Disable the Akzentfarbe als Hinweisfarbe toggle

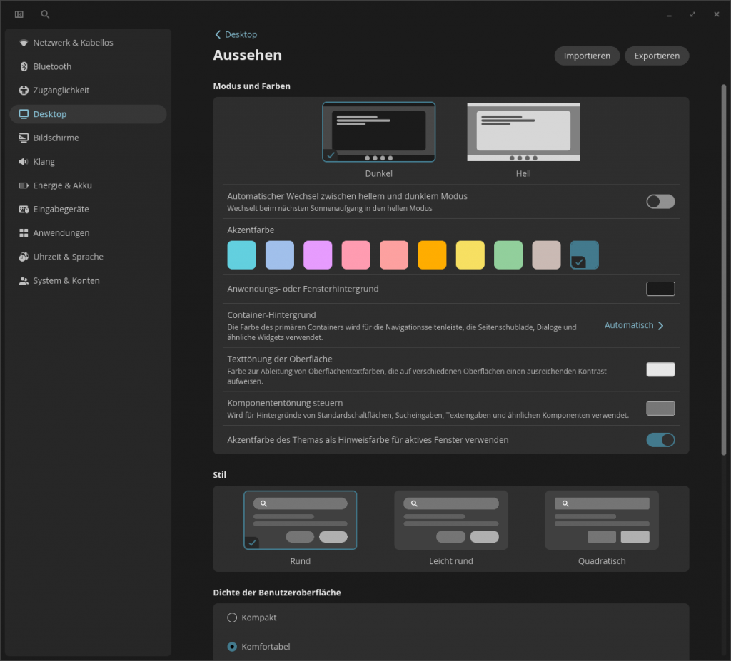pos(660,440)
